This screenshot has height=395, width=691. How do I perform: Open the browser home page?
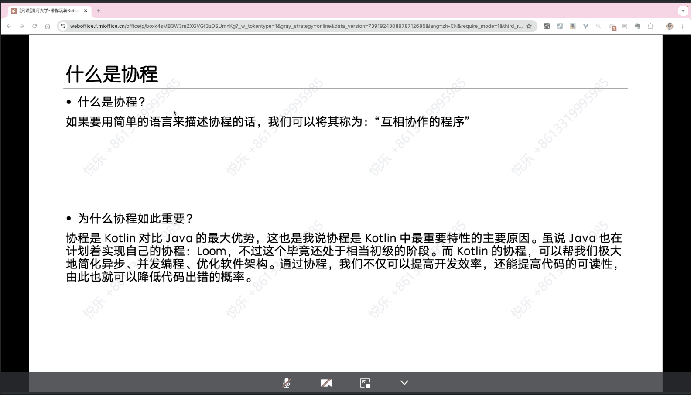click(48, 26)
